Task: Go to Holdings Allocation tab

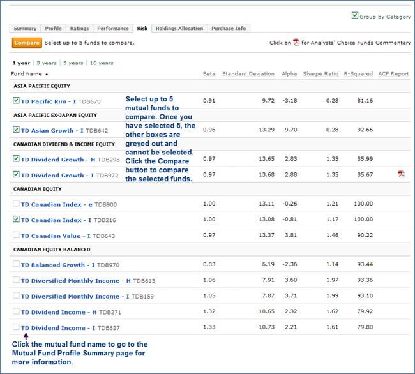Action: tap(179, 28)
